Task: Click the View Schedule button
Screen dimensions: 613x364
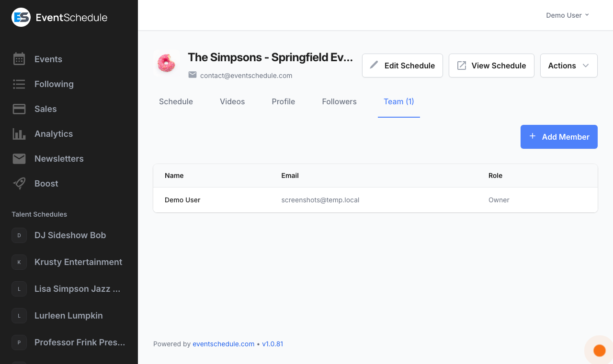Action: pyautogui.click(x=491, y=66)
